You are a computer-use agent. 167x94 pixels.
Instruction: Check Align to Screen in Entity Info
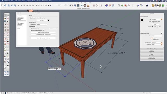pos(152,38)
